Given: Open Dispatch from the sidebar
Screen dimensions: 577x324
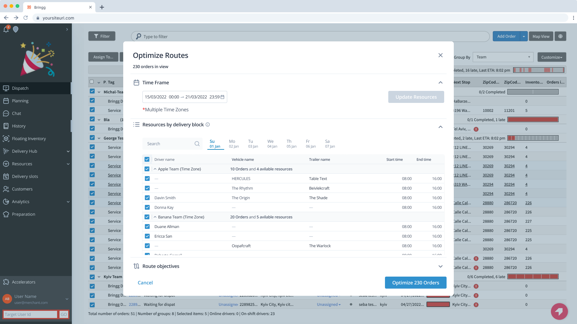Looking at the screenshot, I should point(35,88).
